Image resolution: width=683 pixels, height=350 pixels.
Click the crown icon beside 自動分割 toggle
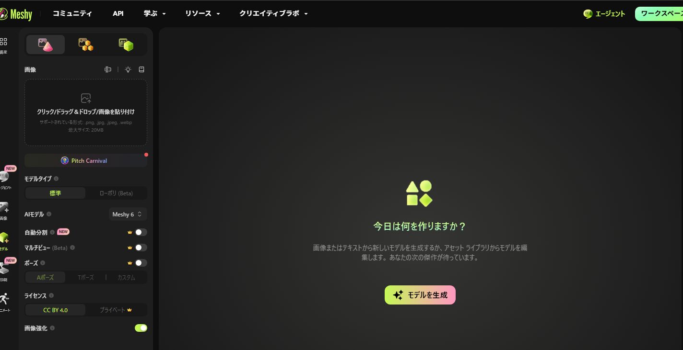[130, 232]
